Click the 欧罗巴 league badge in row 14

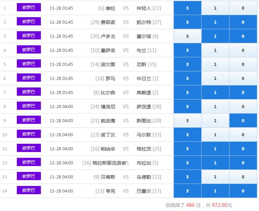point(29,190)
